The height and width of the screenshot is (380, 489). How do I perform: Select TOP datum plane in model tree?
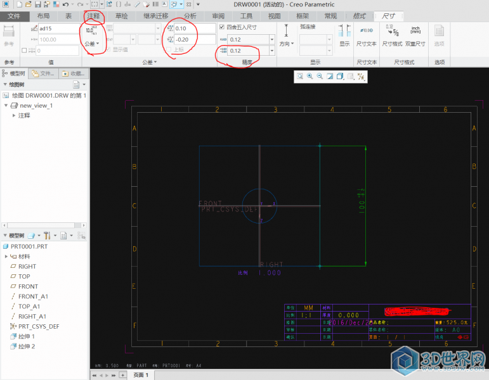coord(24,276)
